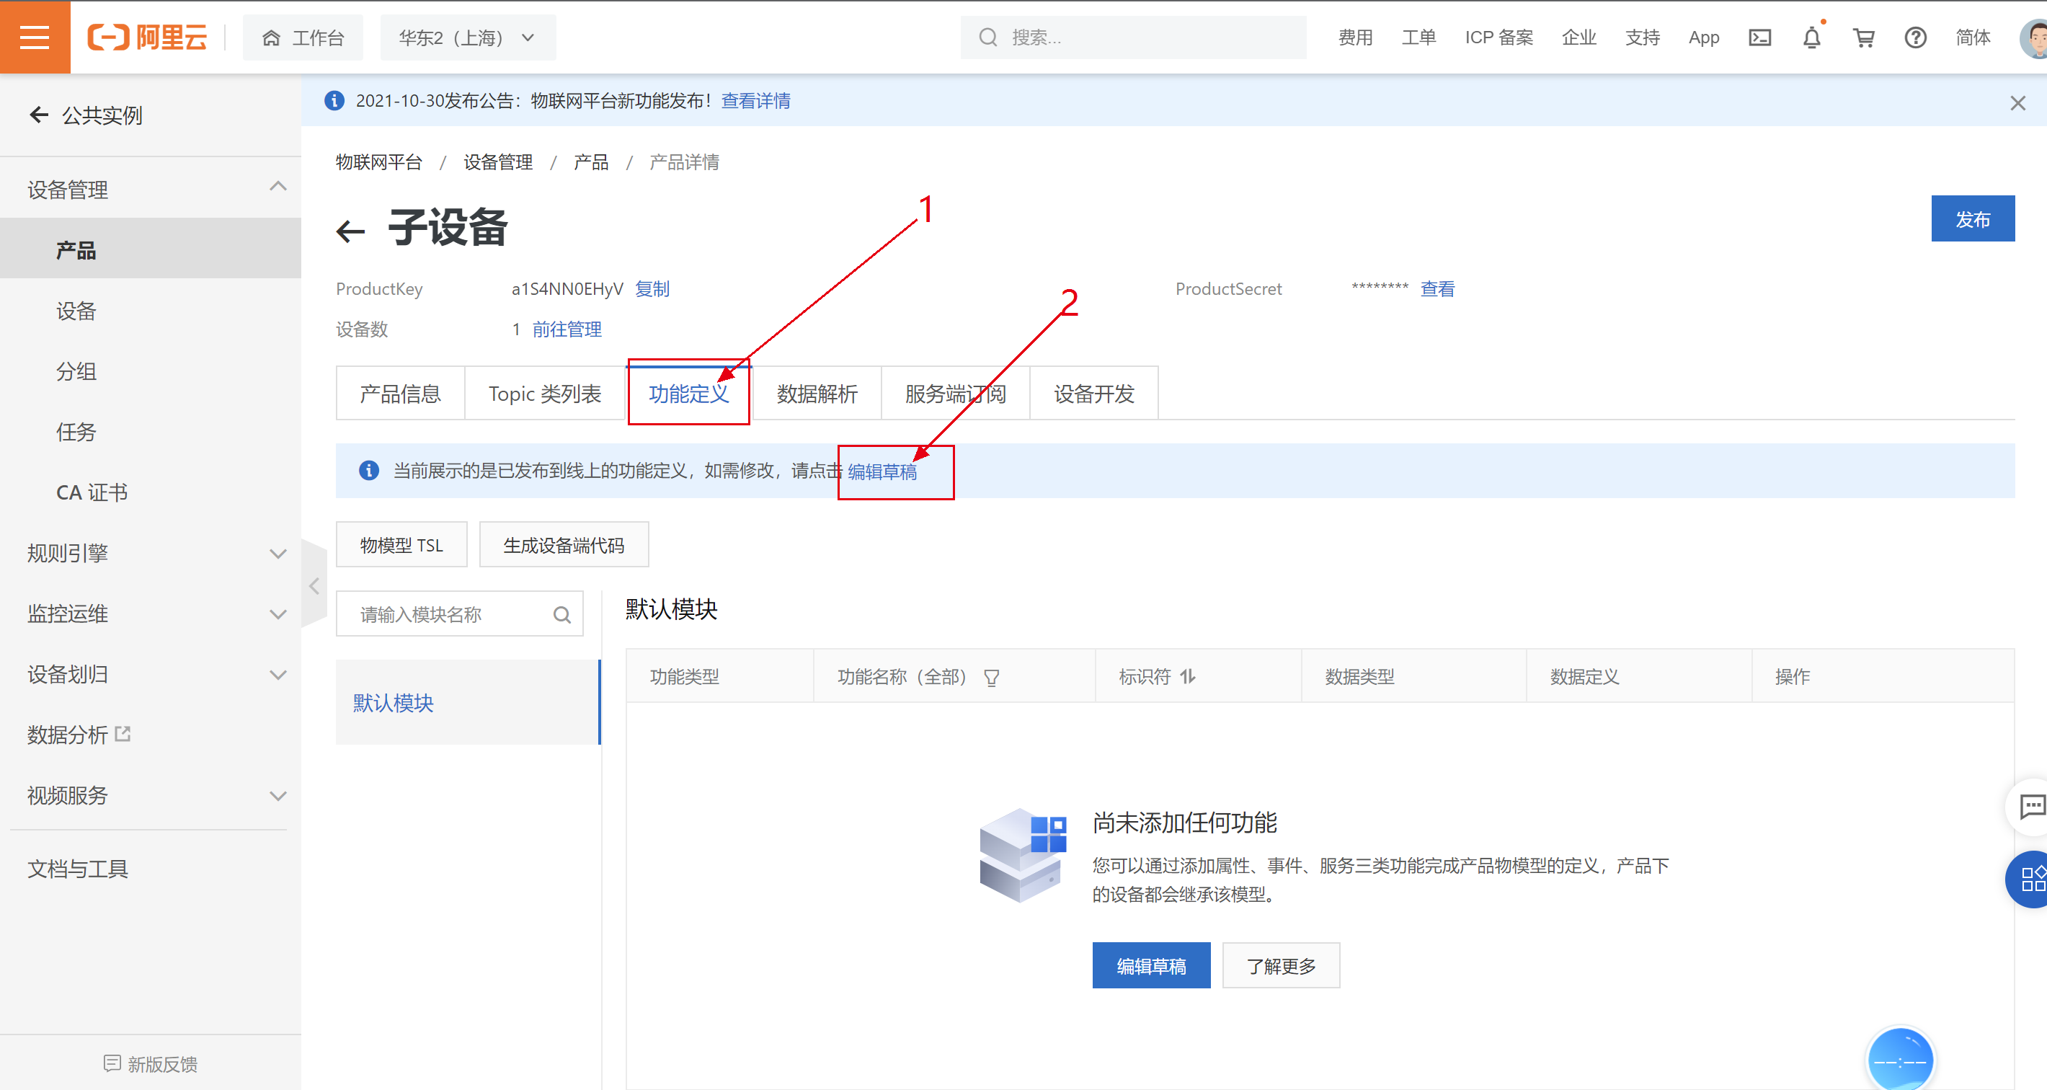Sort by the 标识符 column arrows
This screenshot has height=1090, width=2047.
[1187, 677]
